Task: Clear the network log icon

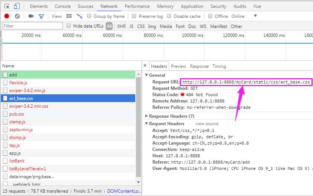Action: pos(17,16)
